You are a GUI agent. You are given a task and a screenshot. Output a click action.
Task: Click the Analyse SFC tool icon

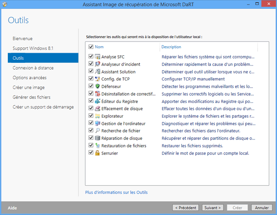click(x=97, y=57)
